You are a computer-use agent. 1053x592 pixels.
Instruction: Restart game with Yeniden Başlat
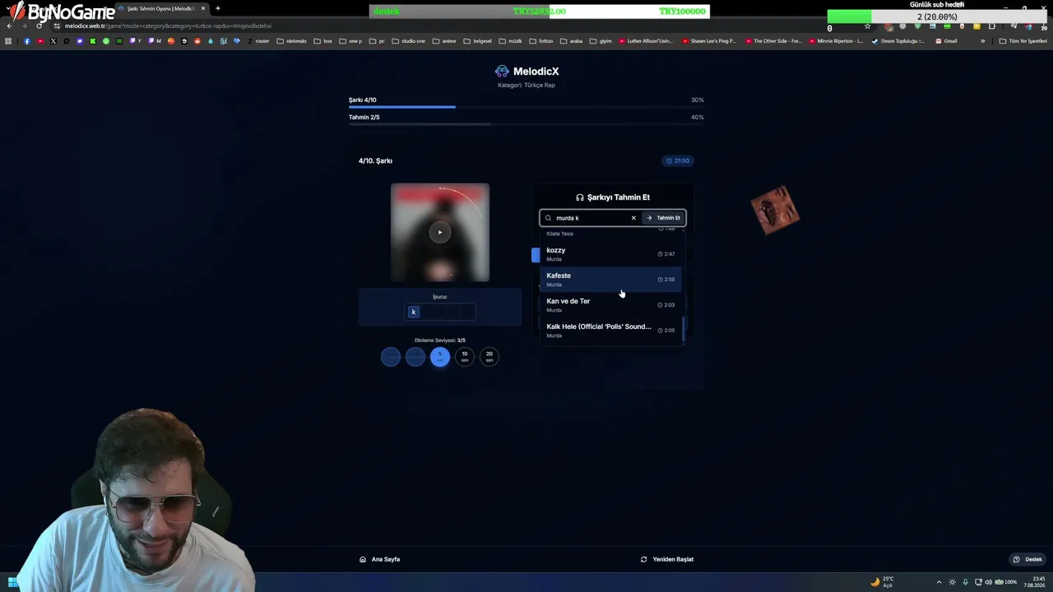pos(667,559)
